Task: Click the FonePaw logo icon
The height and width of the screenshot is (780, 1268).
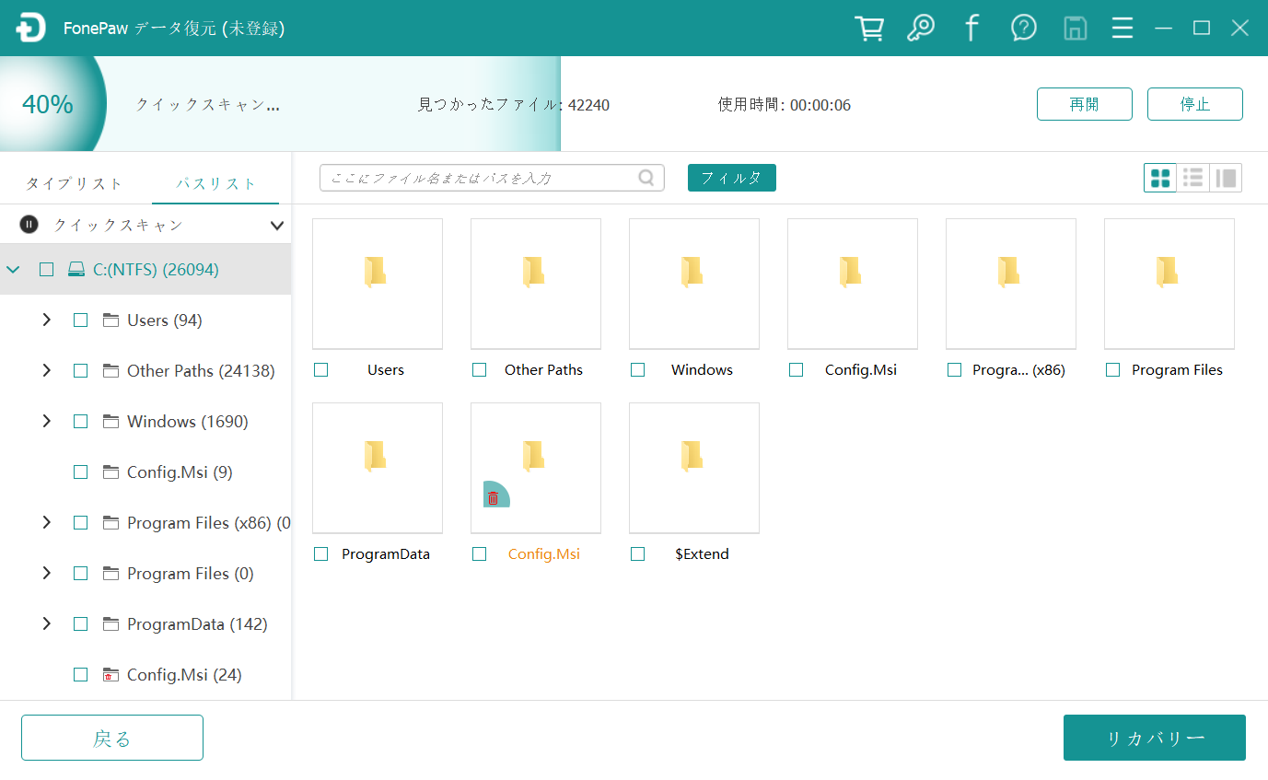Action: [30, 29]
